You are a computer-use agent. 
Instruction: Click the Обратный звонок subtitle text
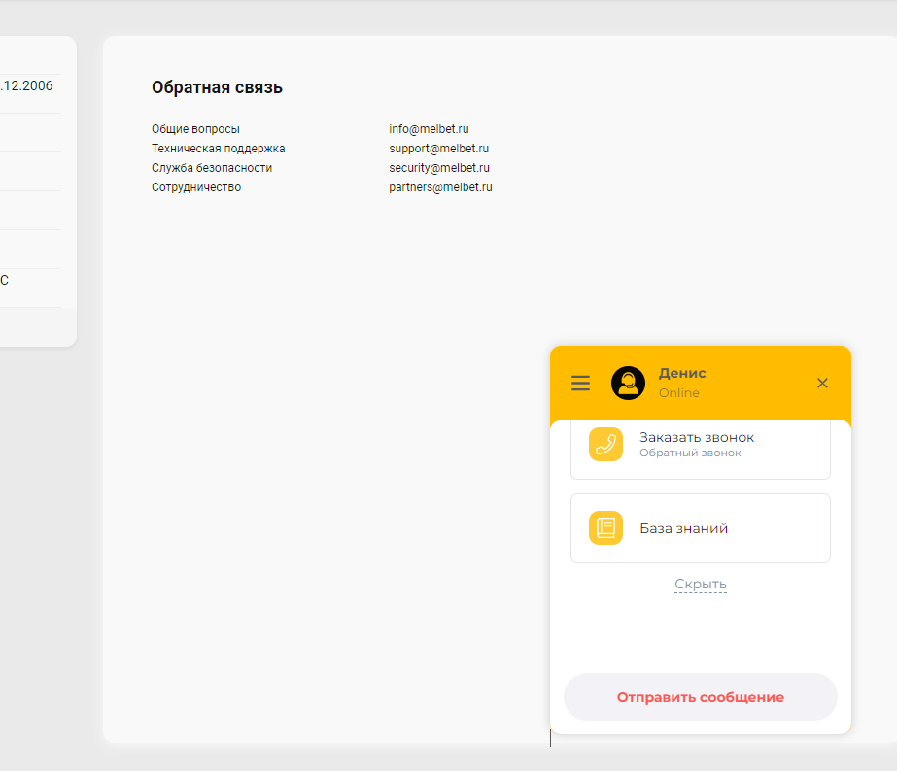690,453
